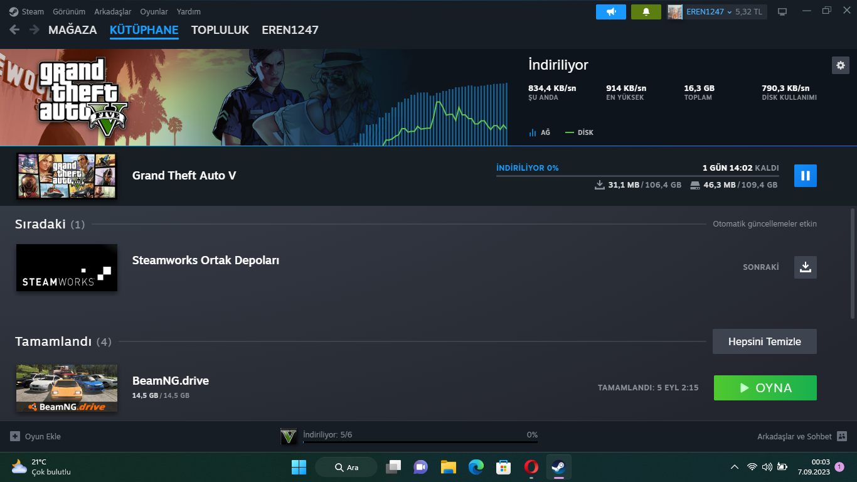Click OYNA to play BeamNG.drive

765,388
